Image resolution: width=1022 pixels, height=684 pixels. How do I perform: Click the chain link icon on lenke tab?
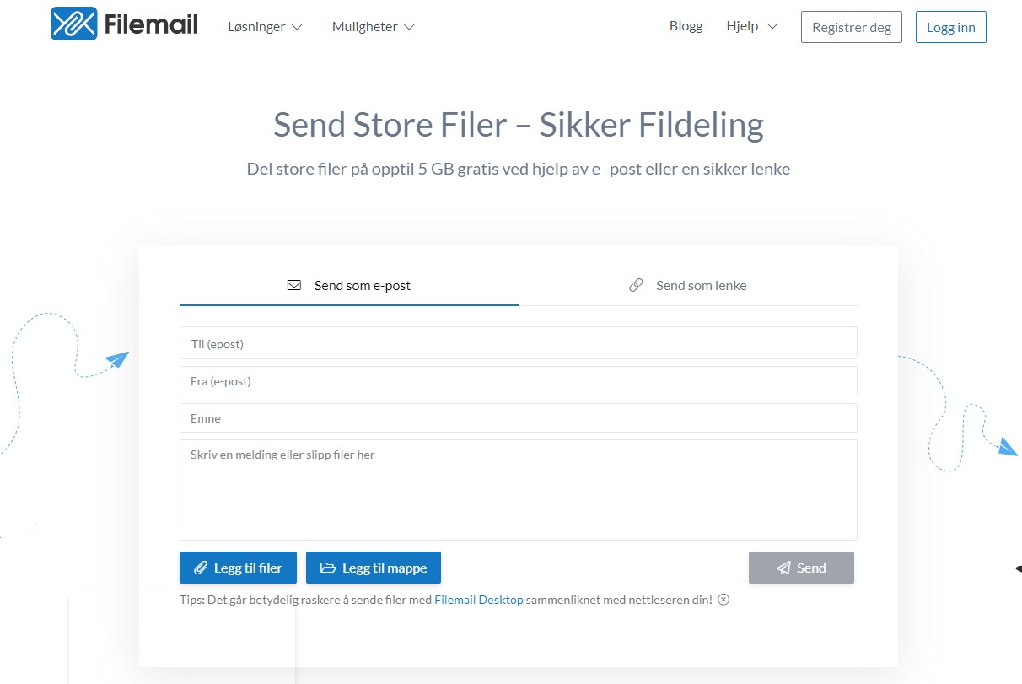(636, 285)
